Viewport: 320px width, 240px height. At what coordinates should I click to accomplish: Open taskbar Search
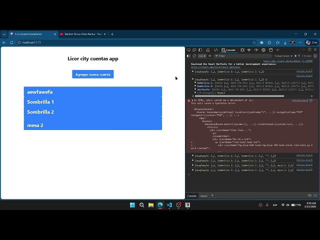point(141,205)
